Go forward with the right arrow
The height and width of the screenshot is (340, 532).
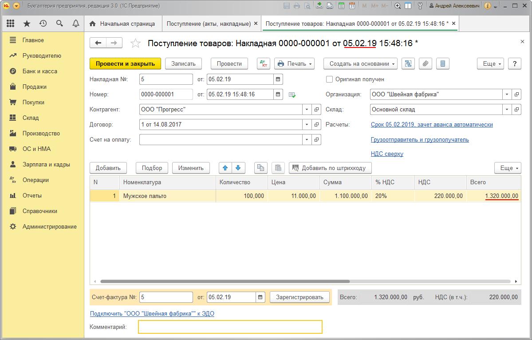click(114, 43)
